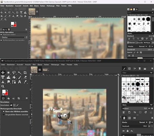The height and width of the screenshot is (136, 154).
Task: Select the Crop tool in the lower window
Action: coord(25,73)
